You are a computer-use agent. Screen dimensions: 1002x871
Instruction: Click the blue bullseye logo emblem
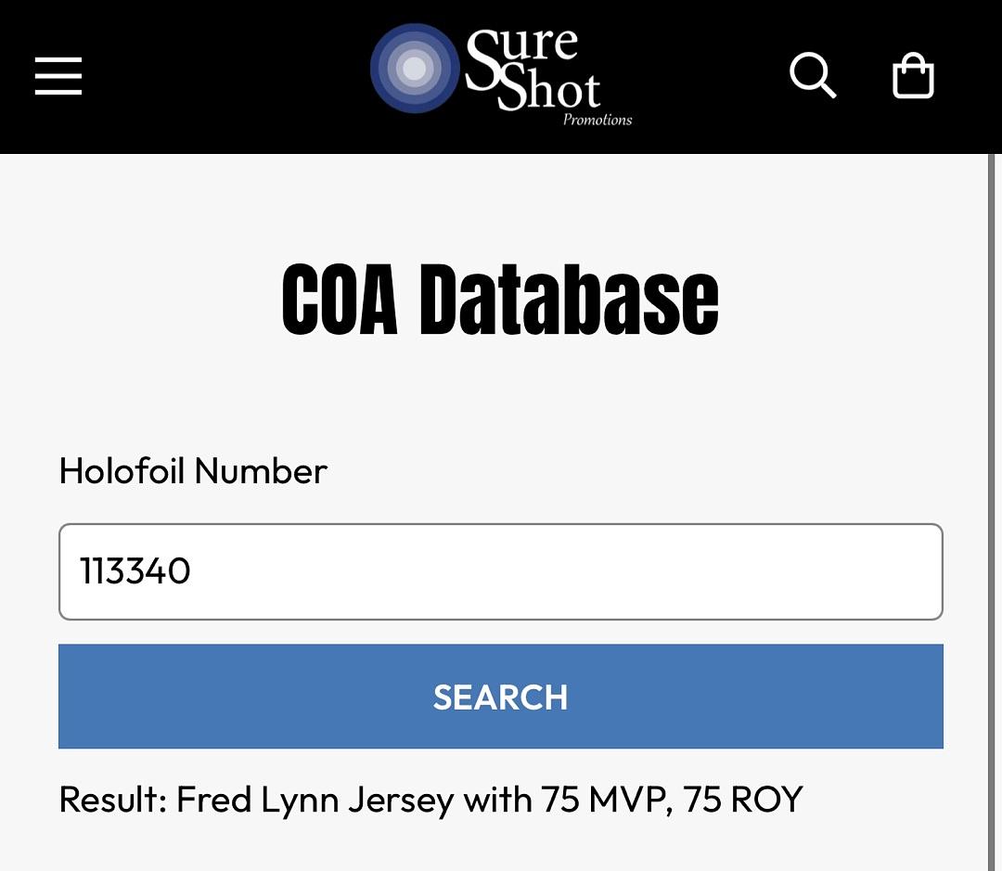point(415,69)
